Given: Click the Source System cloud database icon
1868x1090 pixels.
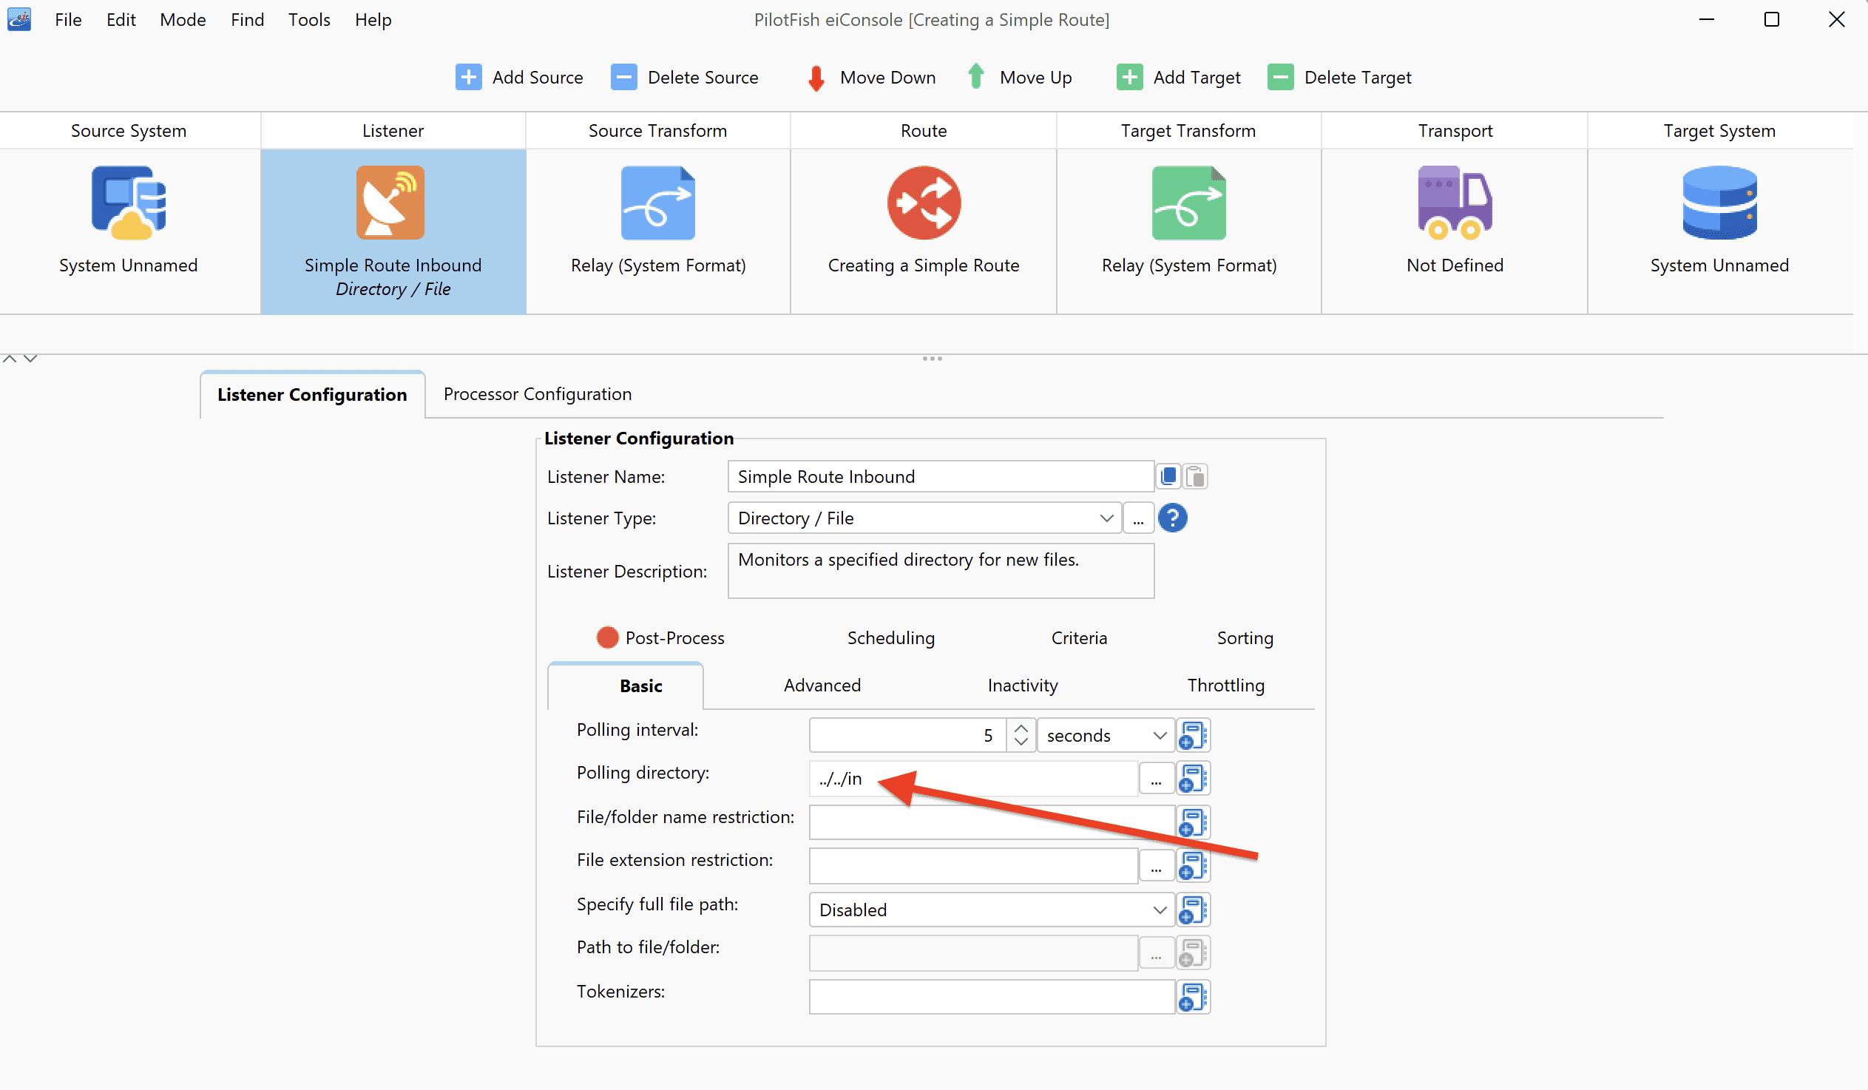Looking at the screenshot, I should [x=128, y=203].
